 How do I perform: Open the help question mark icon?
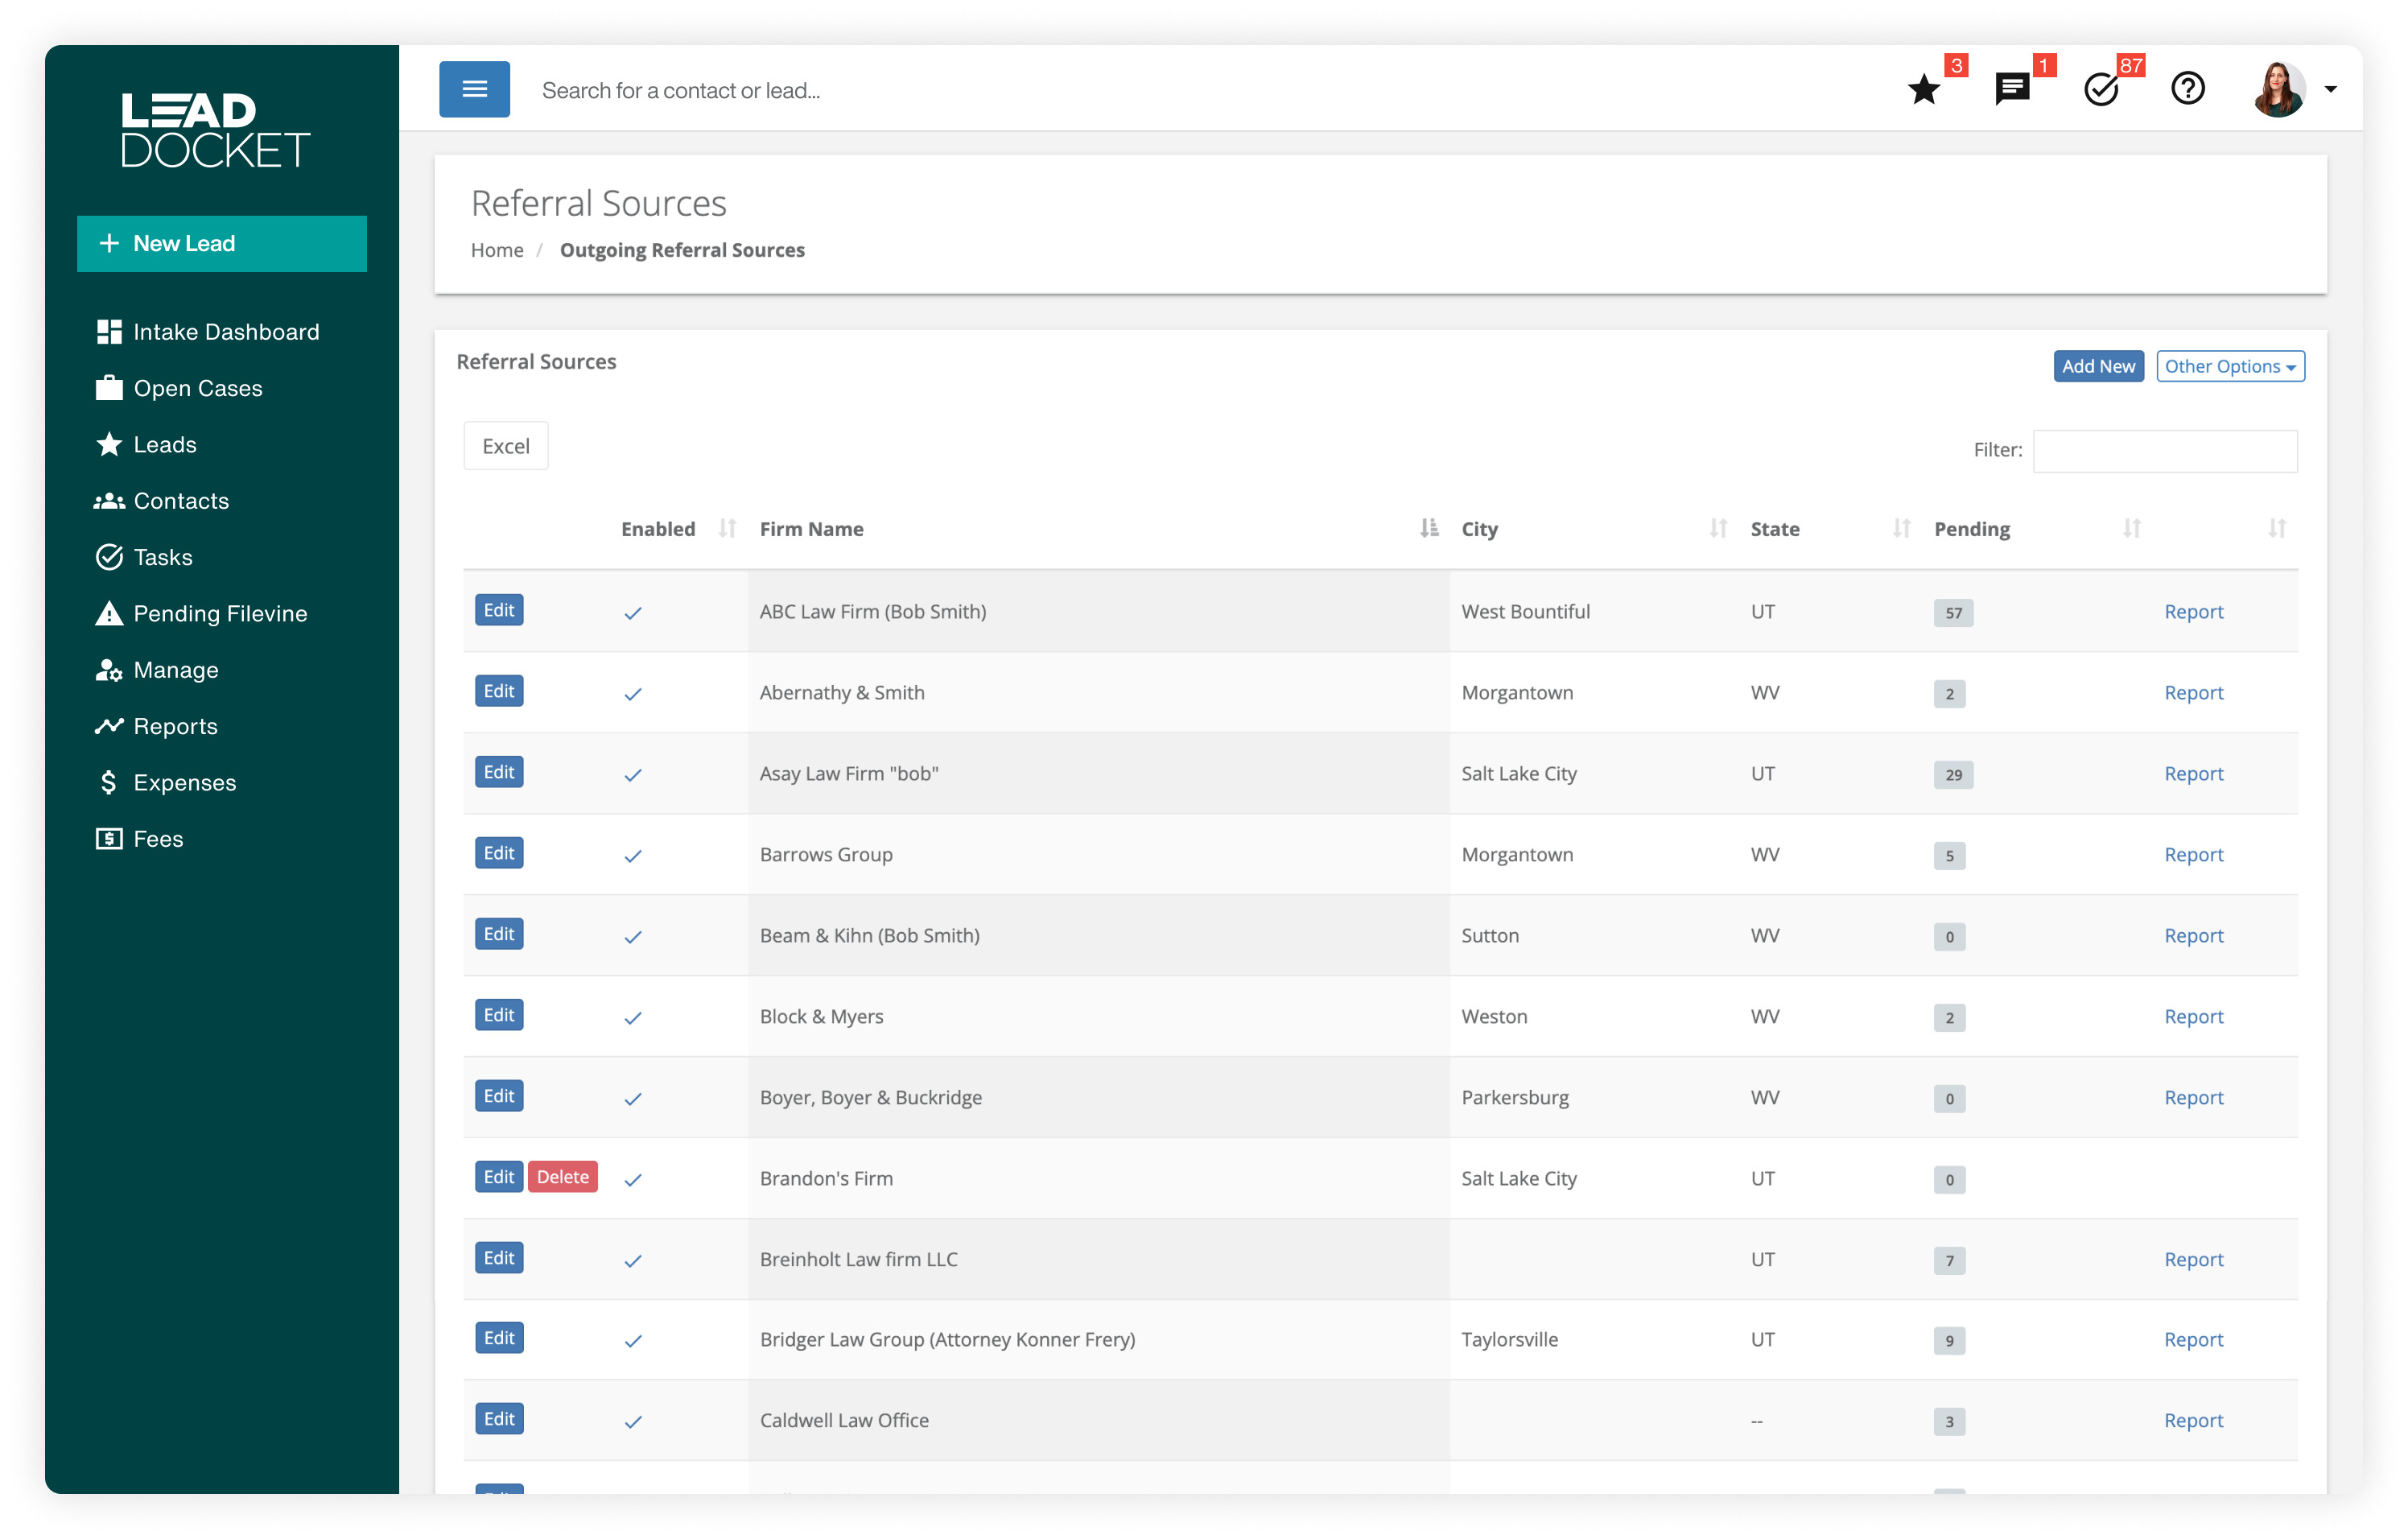pyautogui.click(x=2188, y=89)
